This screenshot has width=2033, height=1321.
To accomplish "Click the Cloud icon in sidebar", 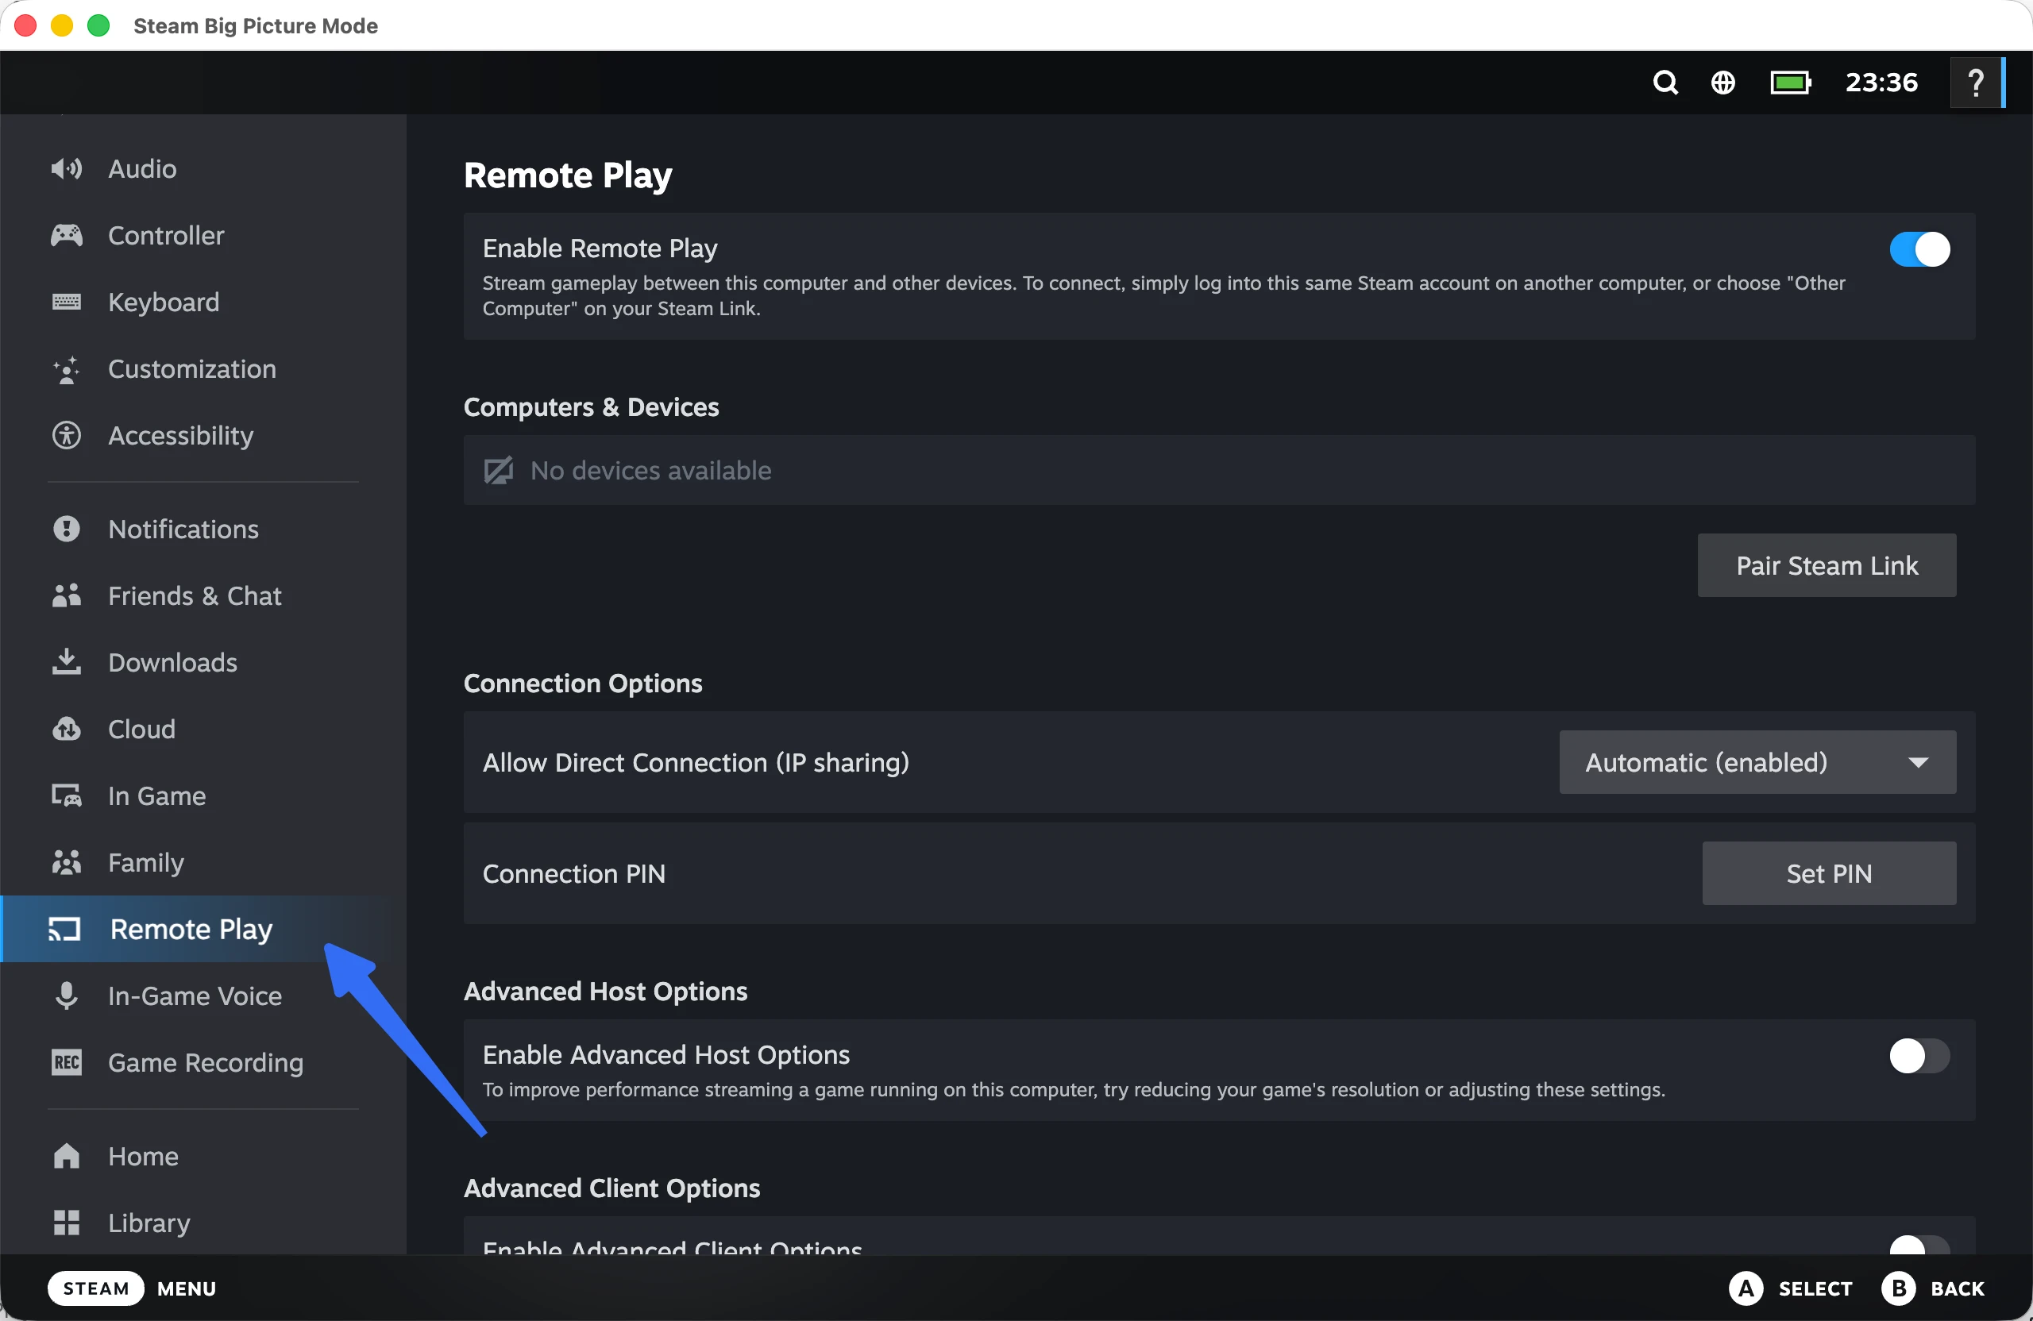I will (67, 730).
